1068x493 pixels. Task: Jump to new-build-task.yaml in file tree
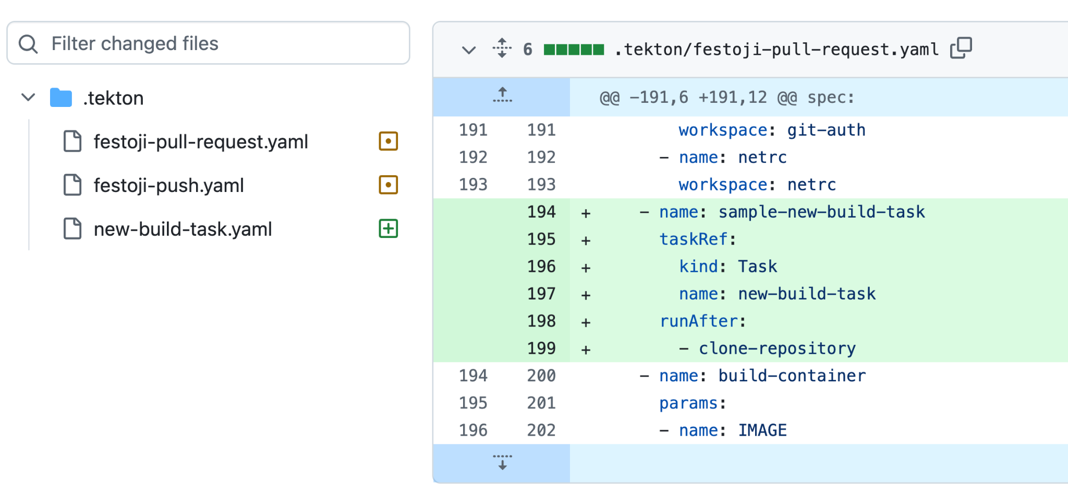(x=183, y=230)
